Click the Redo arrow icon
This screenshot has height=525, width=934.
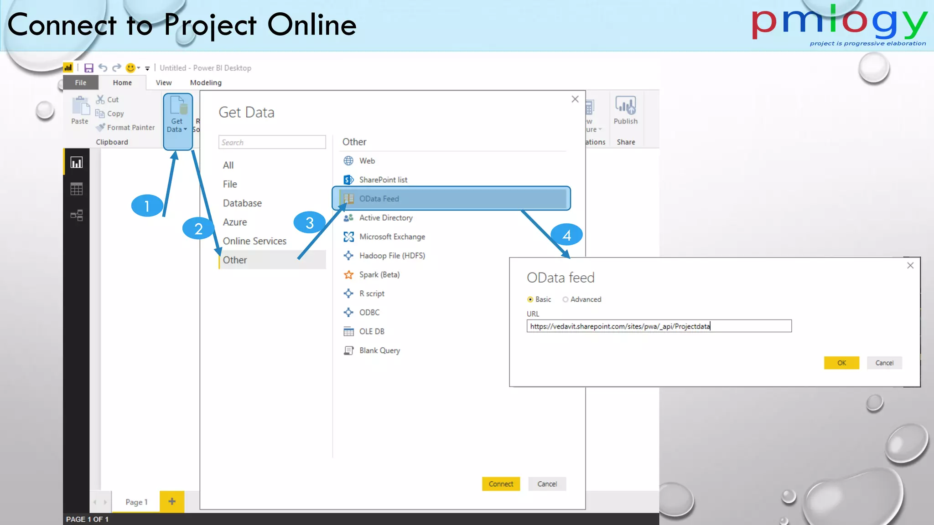tap(117, 67)
